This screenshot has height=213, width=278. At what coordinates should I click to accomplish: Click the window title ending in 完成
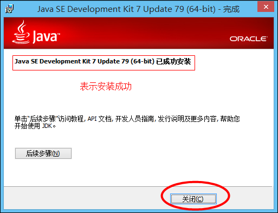[138, 9]
